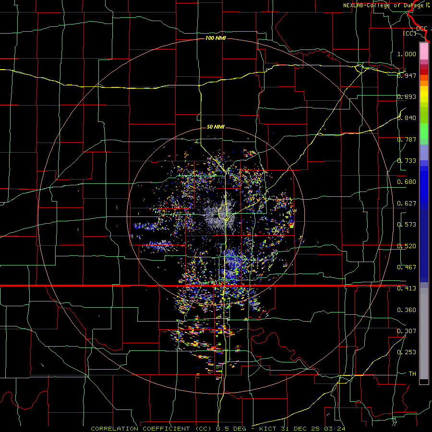Click the 0.467 legend value

pyautogui.click(x=407, y=267)
